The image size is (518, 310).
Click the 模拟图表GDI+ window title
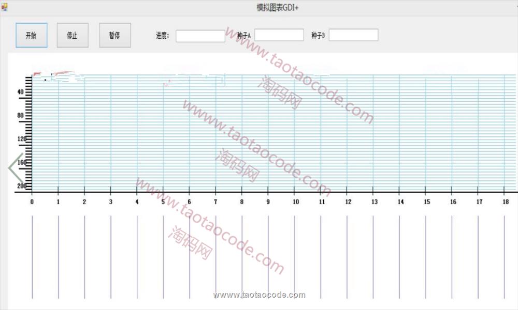pos(277,7)
